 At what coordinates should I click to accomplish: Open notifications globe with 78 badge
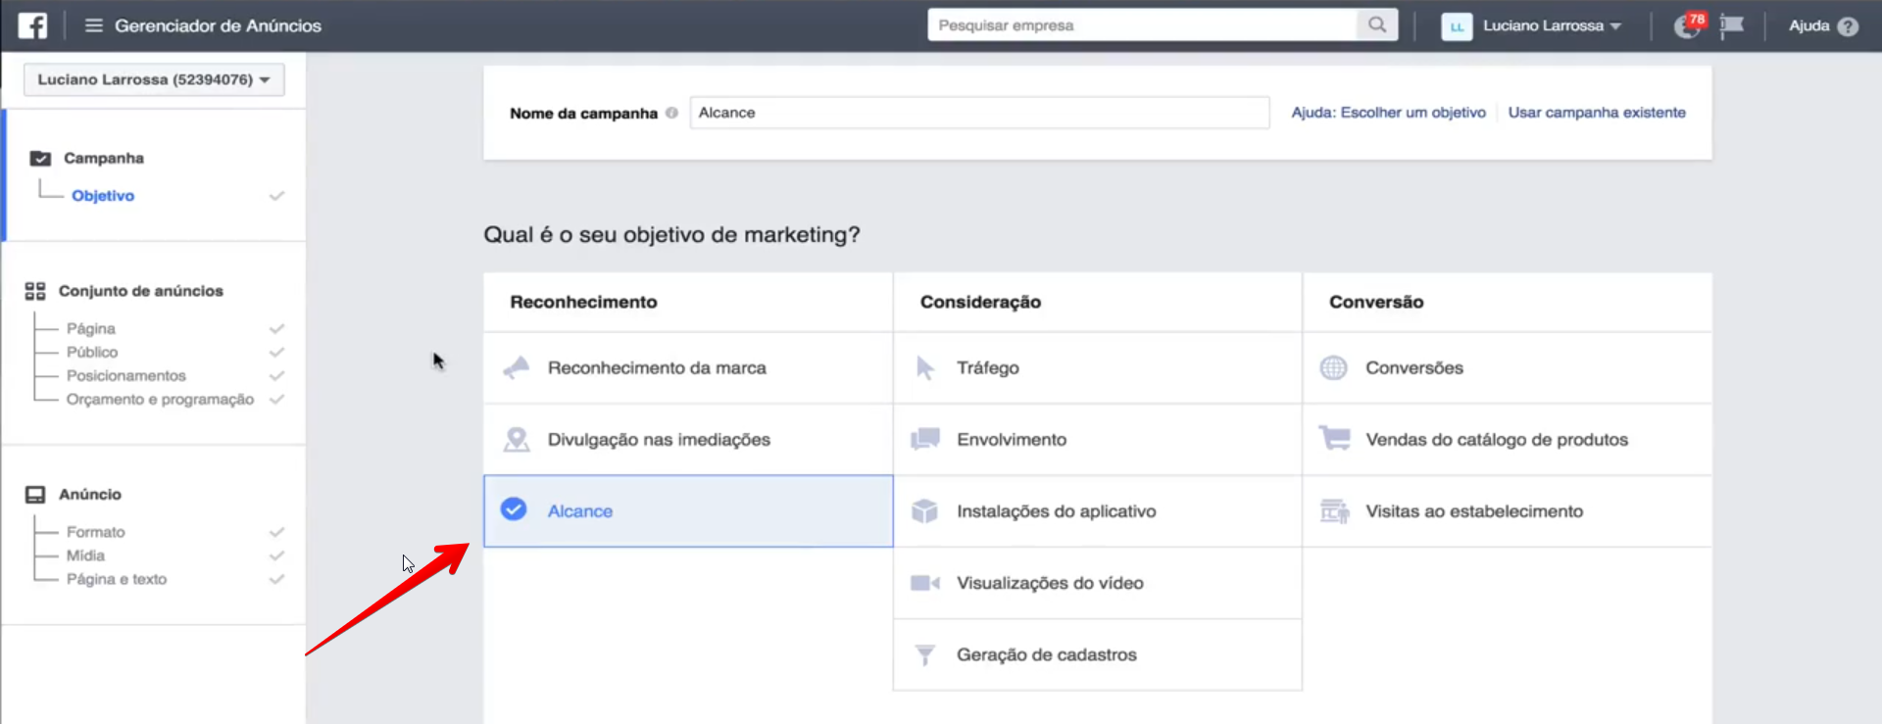[x=1688, y=25]
